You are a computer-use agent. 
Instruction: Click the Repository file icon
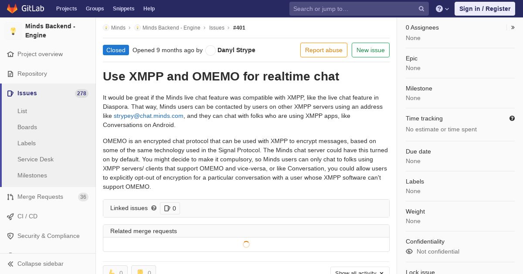click(10, 74)
